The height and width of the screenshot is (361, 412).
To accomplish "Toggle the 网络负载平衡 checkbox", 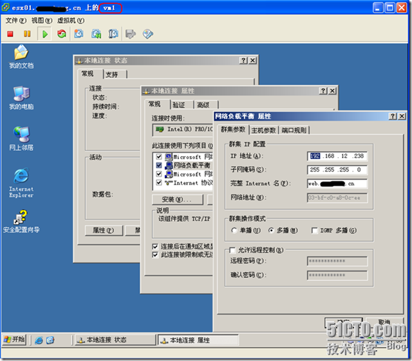I will [x=159, y=165].
